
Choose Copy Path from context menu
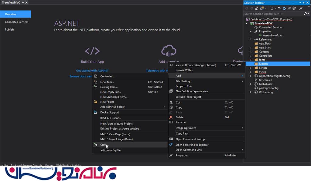point(207,133)
